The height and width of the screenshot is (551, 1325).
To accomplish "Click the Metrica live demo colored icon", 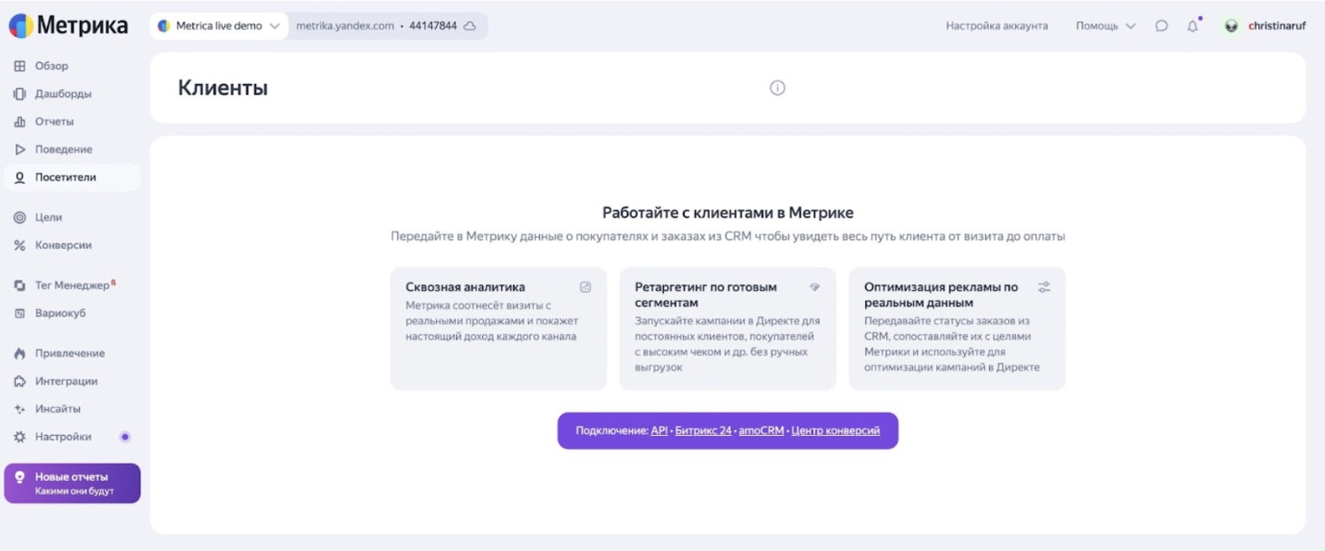I will tap(164, 26).
